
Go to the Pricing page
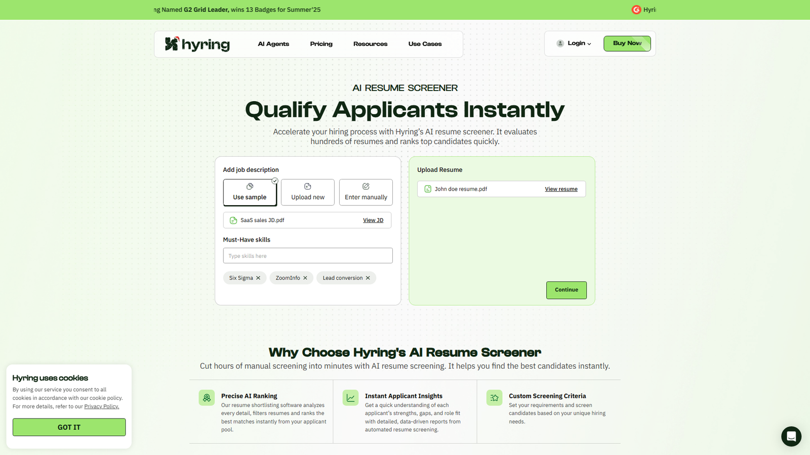321,44
